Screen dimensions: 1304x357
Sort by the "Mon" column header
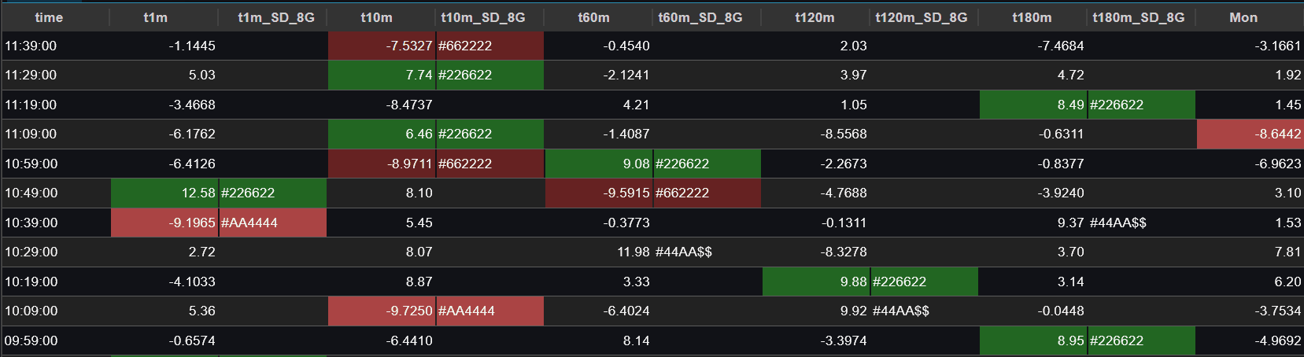pyautogui.click(x=1243, y=17)
